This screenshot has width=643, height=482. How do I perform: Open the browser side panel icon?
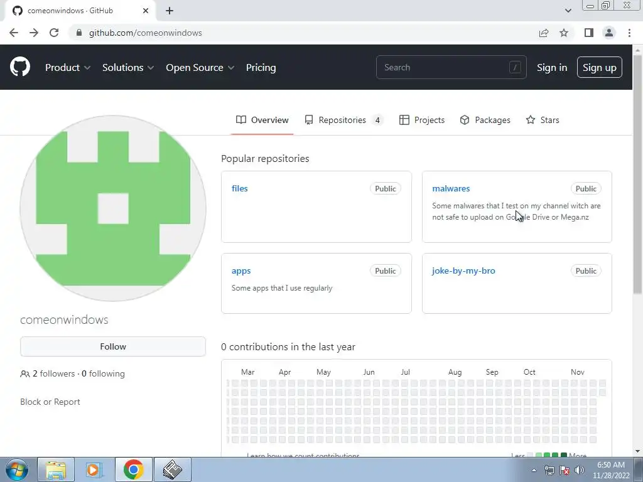click(x=589, y=33)
